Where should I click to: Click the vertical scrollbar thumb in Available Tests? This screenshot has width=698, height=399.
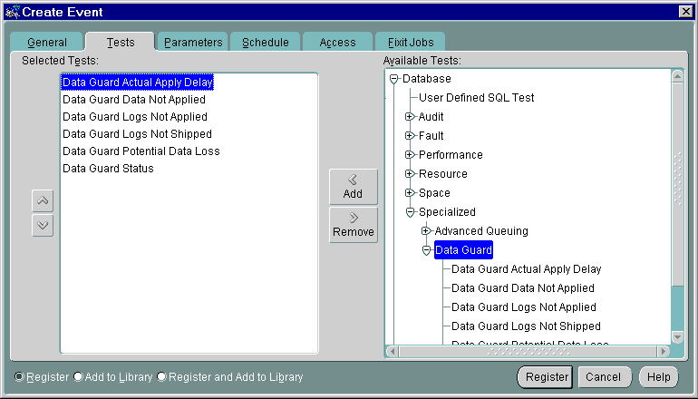coord(677,184)
